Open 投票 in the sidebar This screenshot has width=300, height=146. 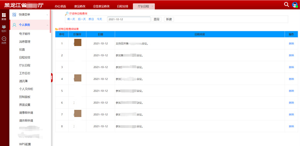[22, 50]
